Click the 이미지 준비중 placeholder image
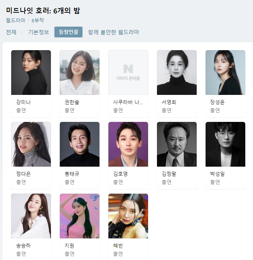This screenshot has height=260, width=253. click(128, 73)
